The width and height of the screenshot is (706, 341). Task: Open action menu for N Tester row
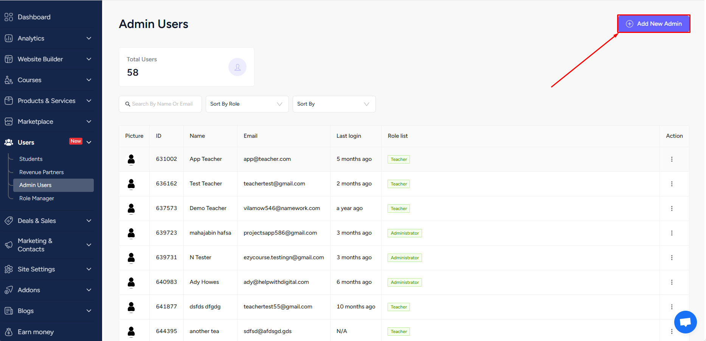tap(672, 258)
